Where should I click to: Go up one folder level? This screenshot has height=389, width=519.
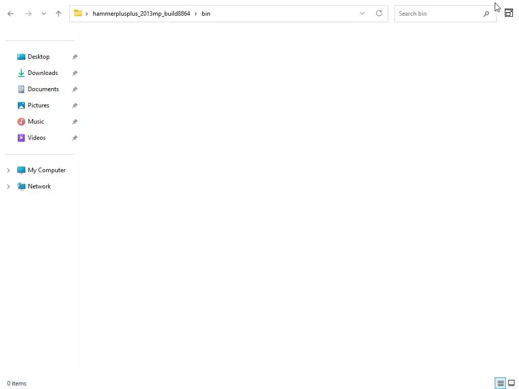tap(59, 14)
